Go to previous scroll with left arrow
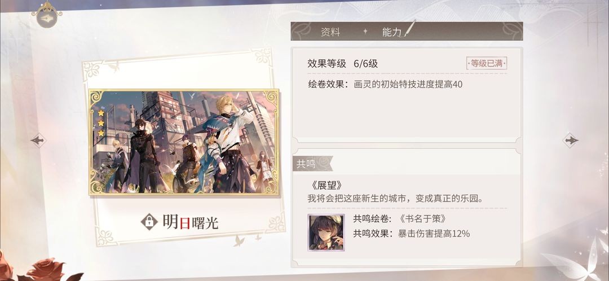The width and height of the screenshot is (609, 281). [x=38, y=140]
